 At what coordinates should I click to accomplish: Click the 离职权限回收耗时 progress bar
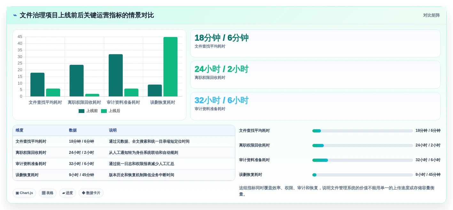363,146
